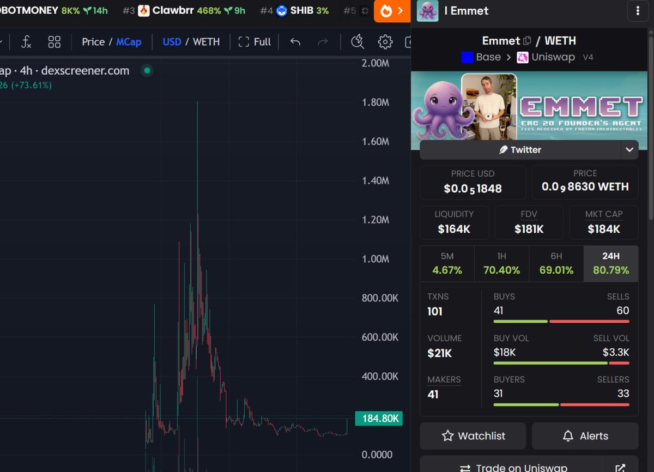Set chart currency to WETH
Image resolution: width=654 pixels, height=472 pixels.
[207, 42]
